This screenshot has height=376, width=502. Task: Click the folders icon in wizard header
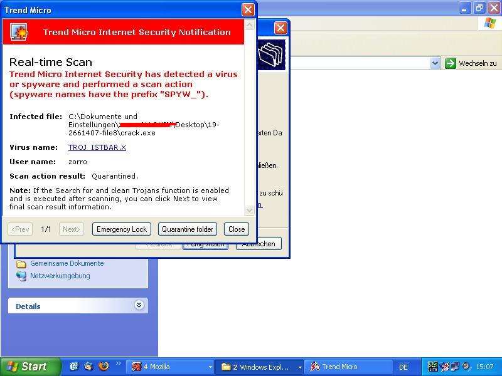(271, 55)
